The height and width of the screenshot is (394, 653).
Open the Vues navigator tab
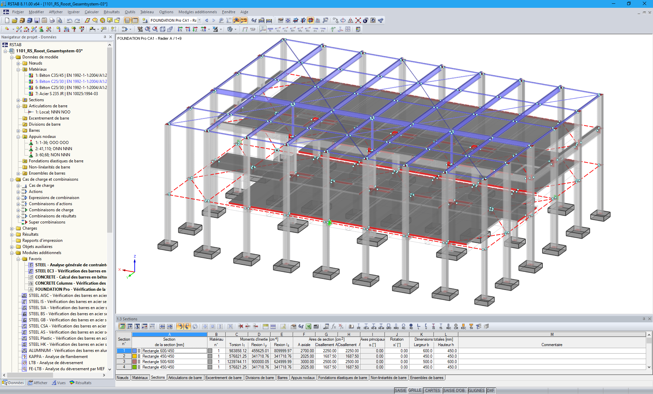tap(59, 383)
